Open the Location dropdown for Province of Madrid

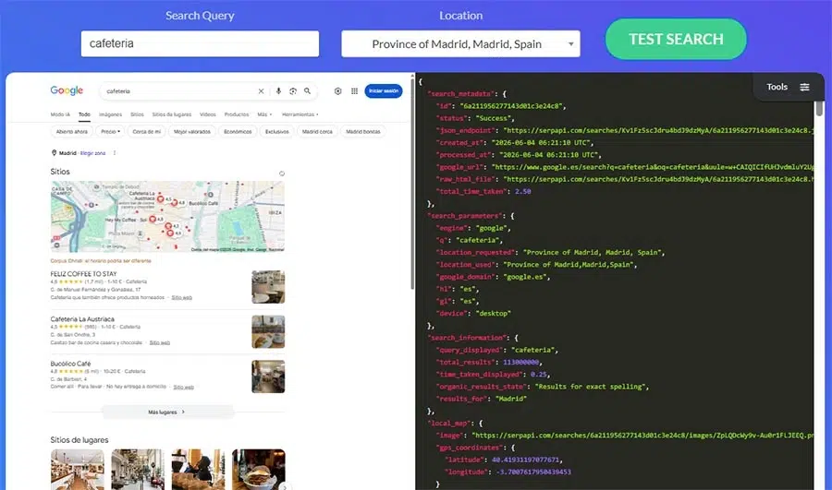pos(460,44)
